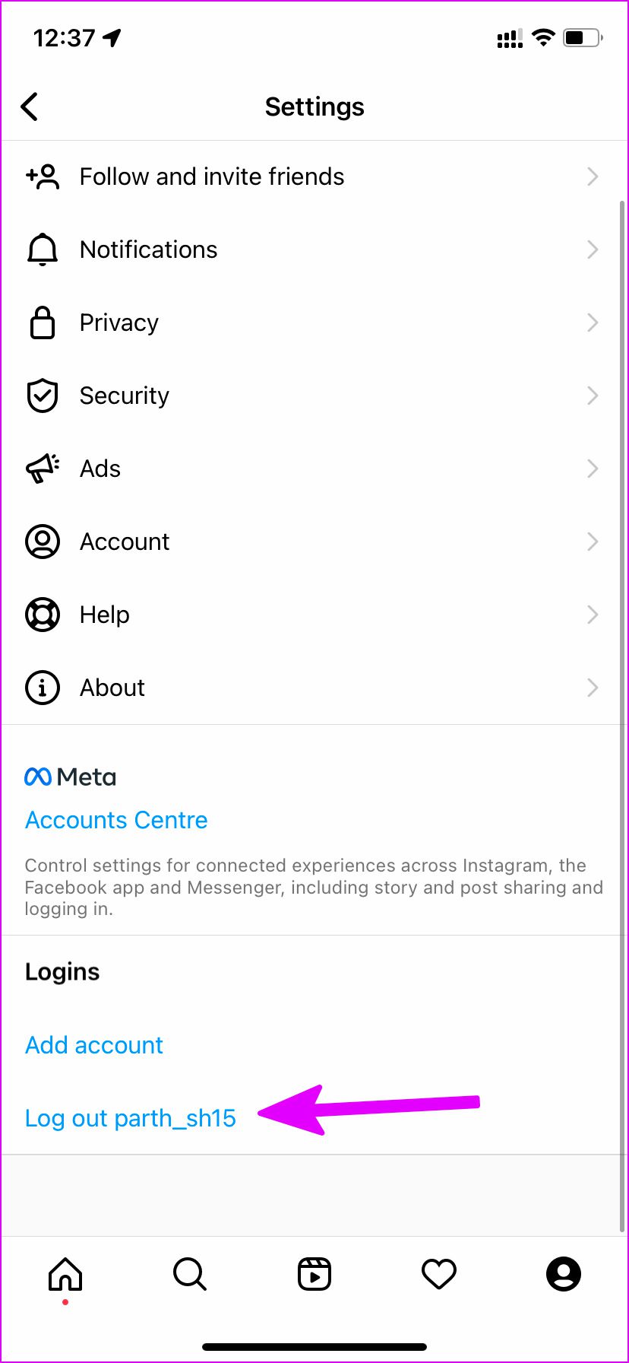Open Search from bottom navigation

point(189,1273)
